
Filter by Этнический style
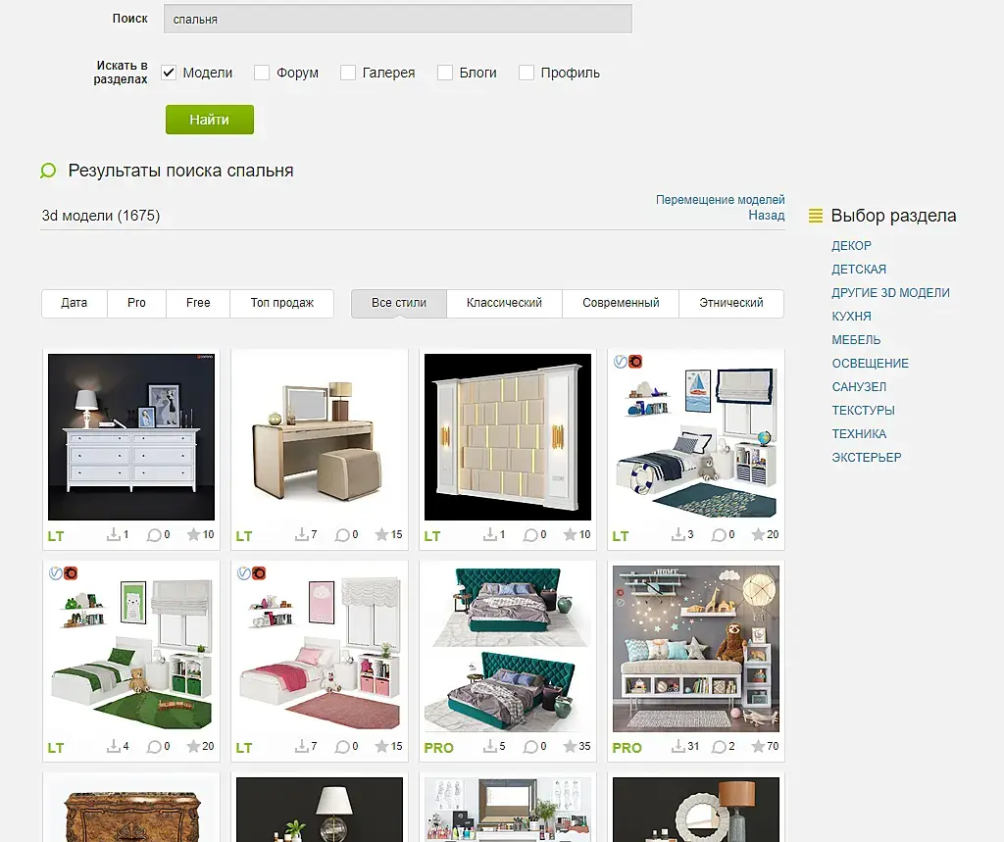(731, 303)
